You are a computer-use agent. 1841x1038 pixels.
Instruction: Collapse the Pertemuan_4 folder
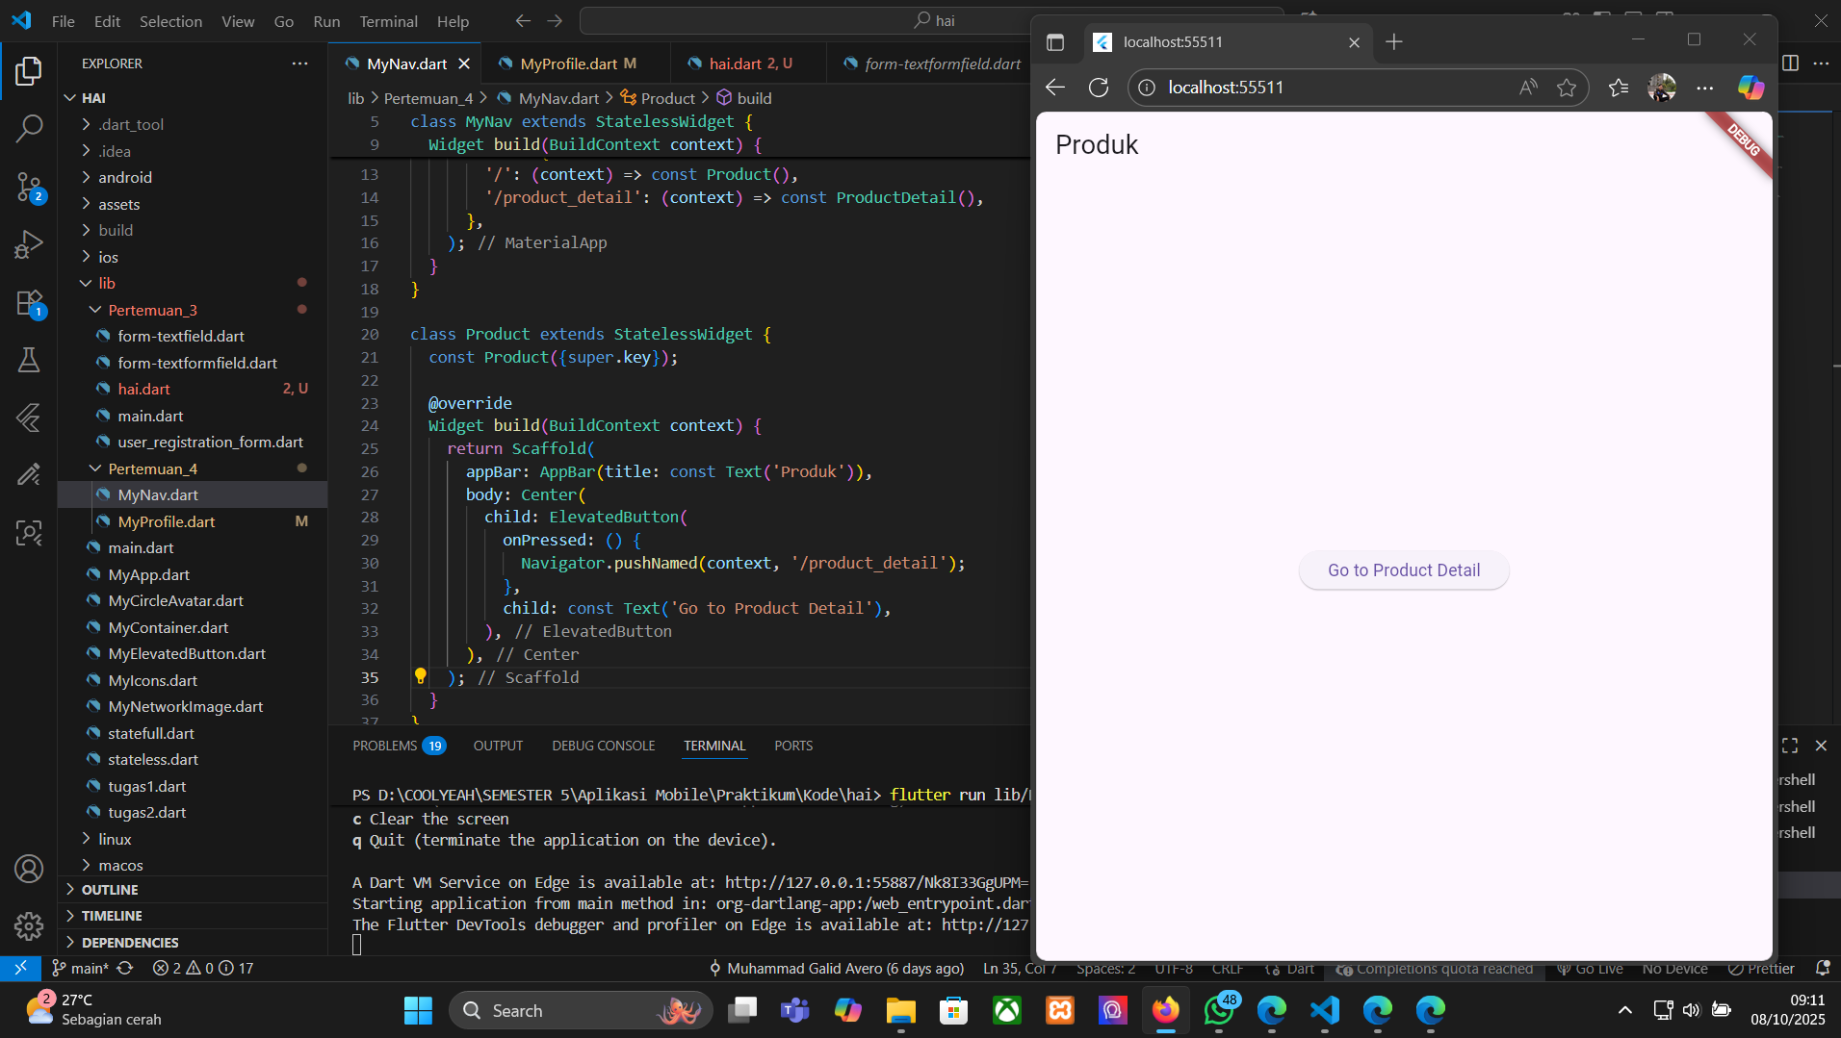tap(152, 468)
